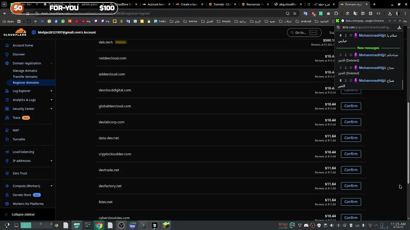Open the extensions puzzle icon
Image resolution: width=410 pixels, height=230 pixels.
click(x=336, y=13)
